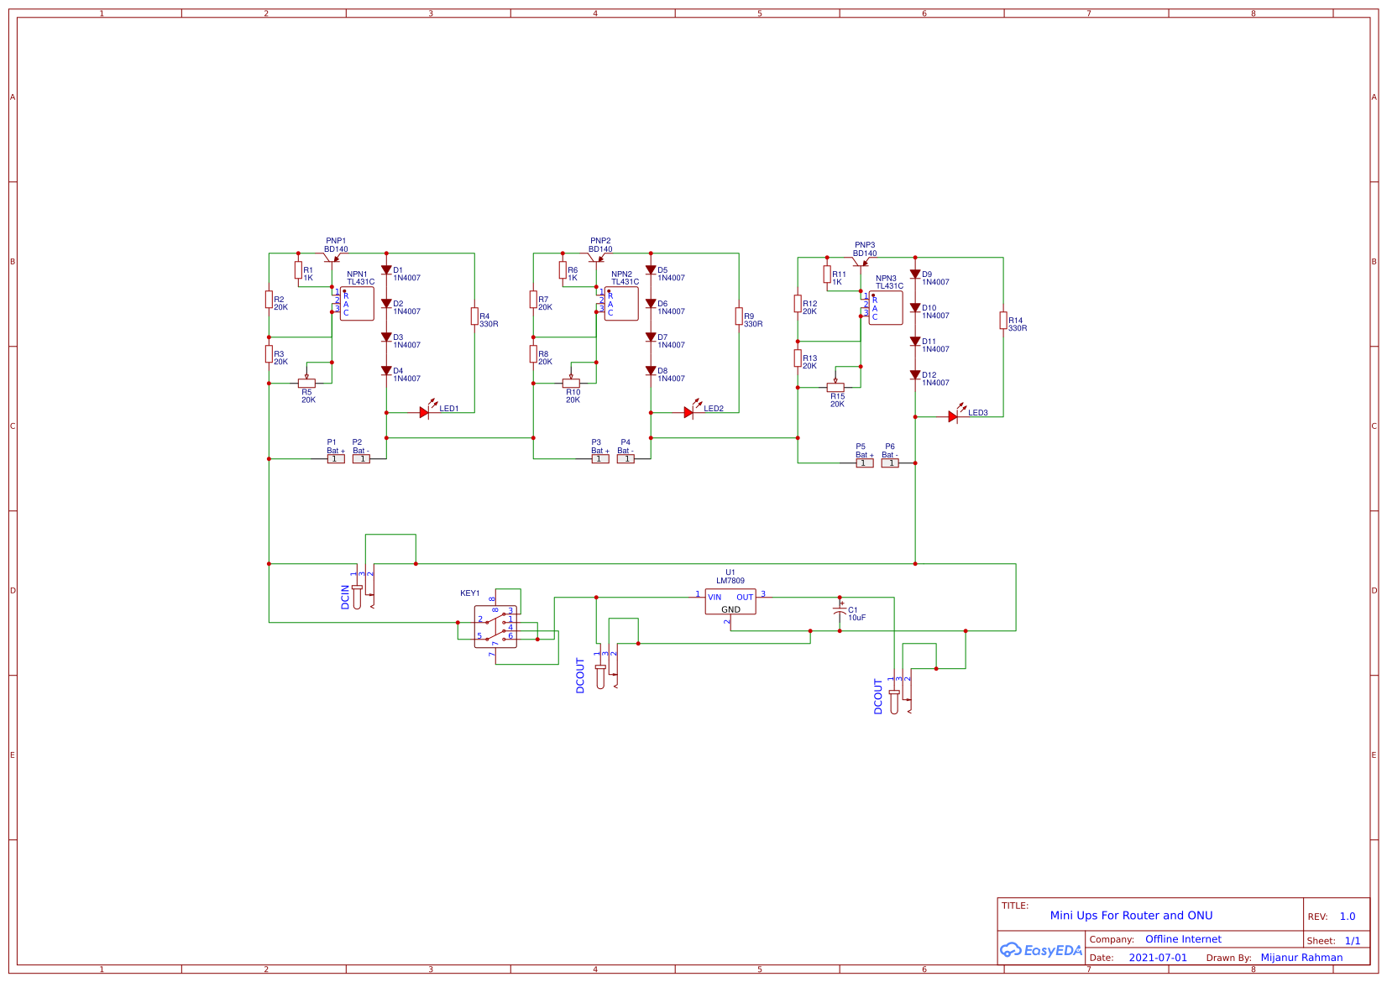The width and height of the screenshot is (1387, 982).
Task: Select the P1 Bat + connector pad
Action: 336,459
